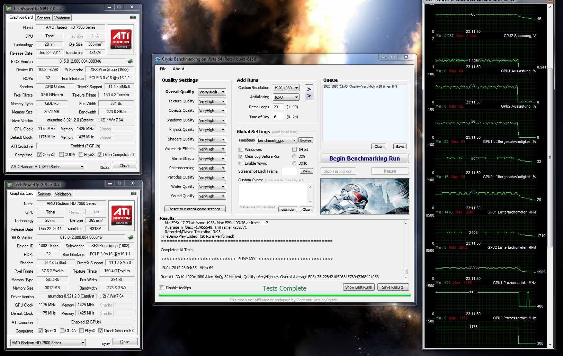Viewport: 563px width, 356px height.
Task: Click the BIOS save chip icon in upper GPU-Z
Action: (x=130, y=61)
